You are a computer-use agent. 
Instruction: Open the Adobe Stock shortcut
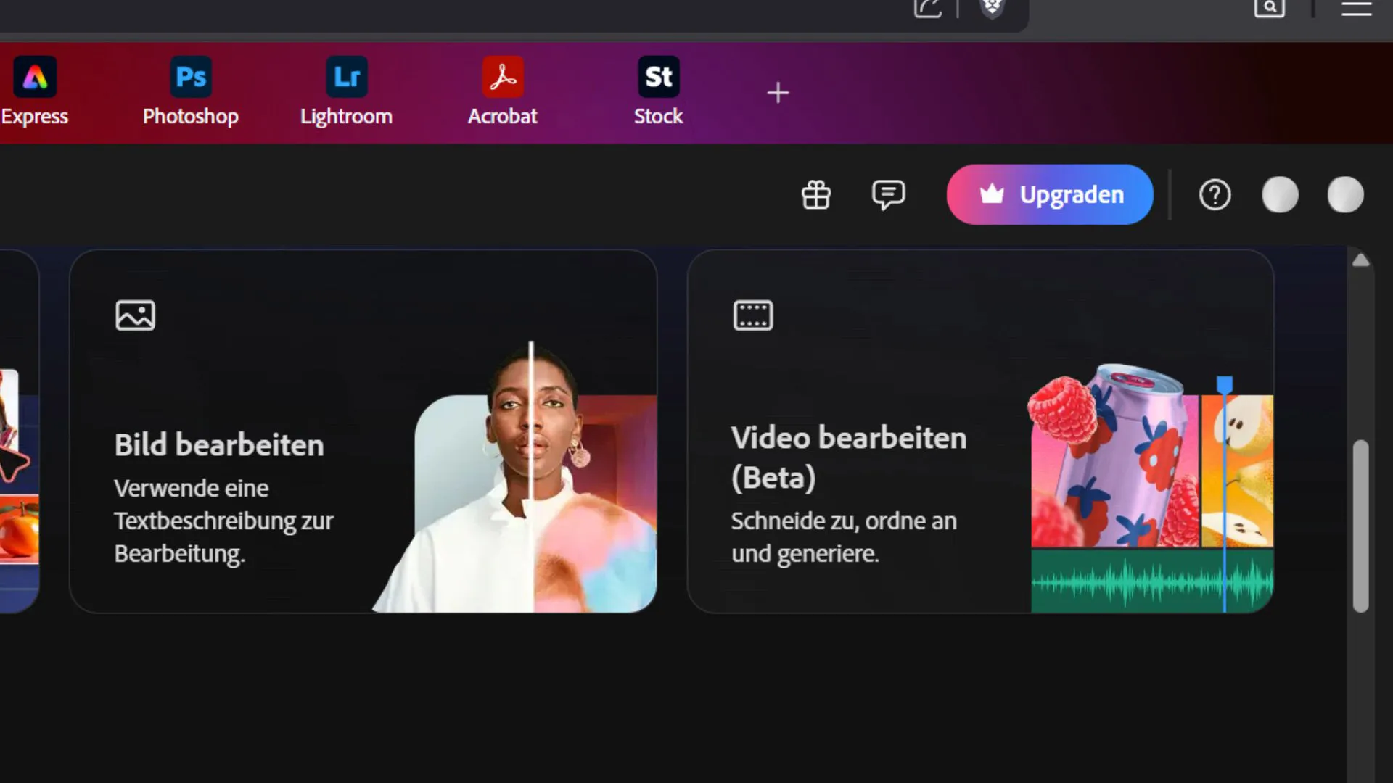click(659, 77)
